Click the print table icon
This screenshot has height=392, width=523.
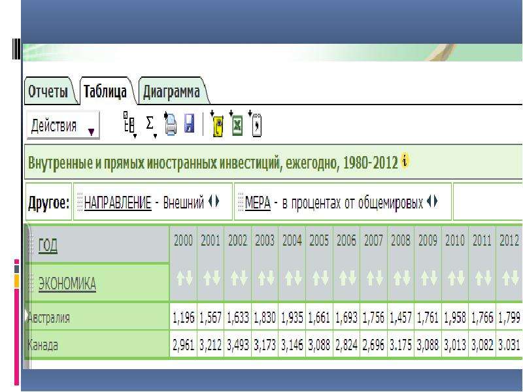pos(171,124)
